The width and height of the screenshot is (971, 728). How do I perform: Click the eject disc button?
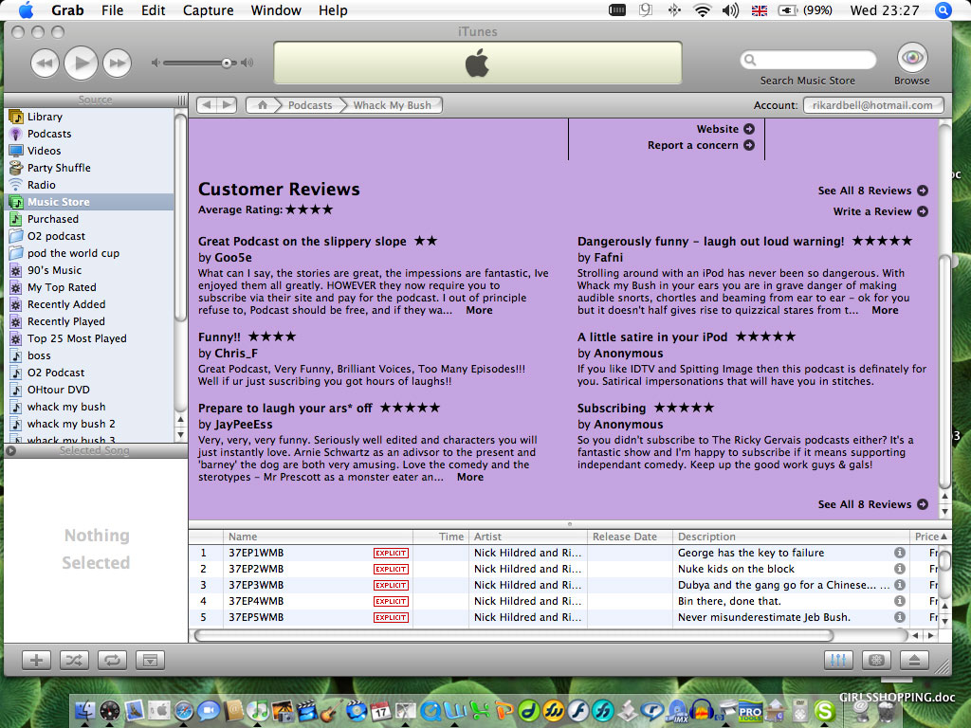914,661
